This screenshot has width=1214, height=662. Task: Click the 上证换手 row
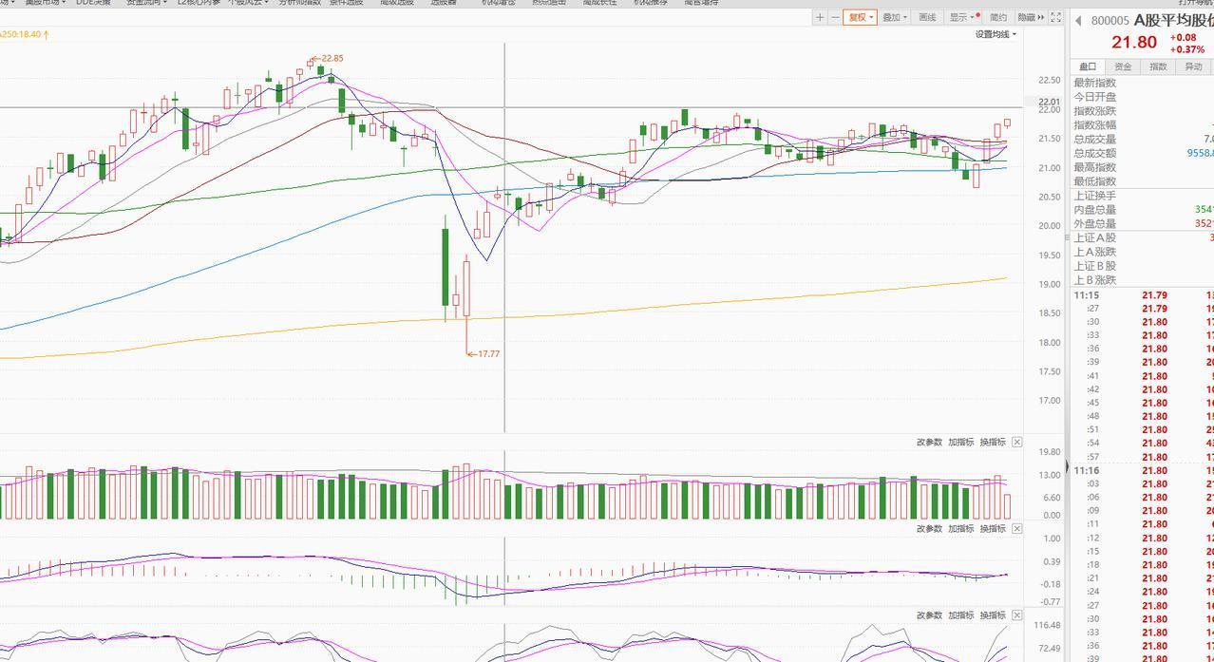[x=1143, y=196]
